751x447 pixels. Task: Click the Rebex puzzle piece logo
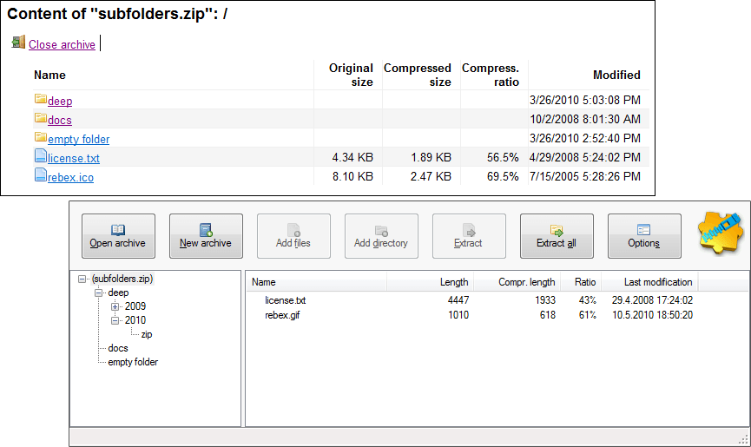pos(720,233)
